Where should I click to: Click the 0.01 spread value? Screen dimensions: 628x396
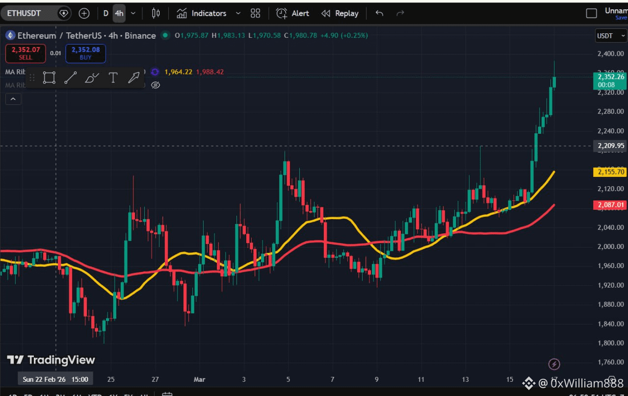point(55,53)
